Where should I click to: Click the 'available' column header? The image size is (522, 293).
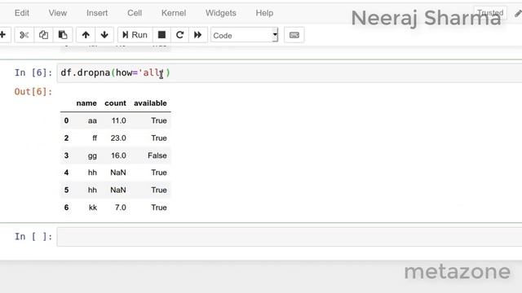point(150,103)
